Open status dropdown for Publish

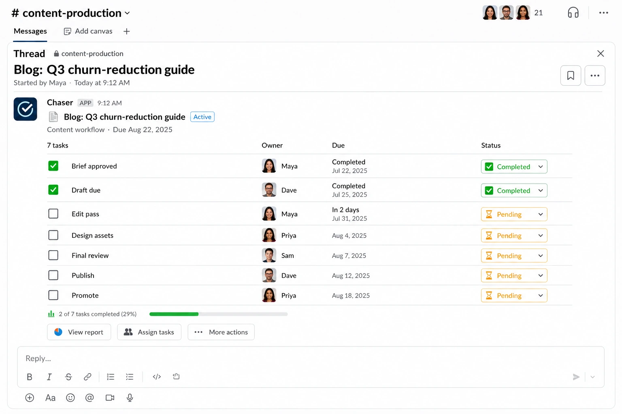(514, 275)
